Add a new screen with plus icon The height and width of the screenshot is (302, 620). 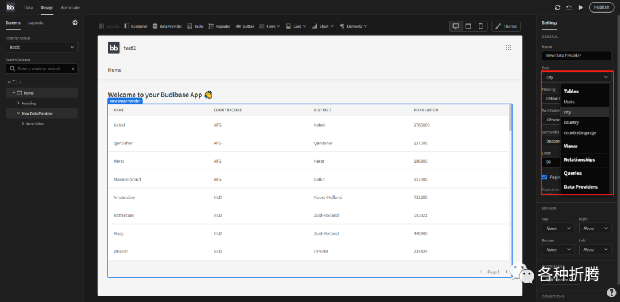[x=75, y=22]
